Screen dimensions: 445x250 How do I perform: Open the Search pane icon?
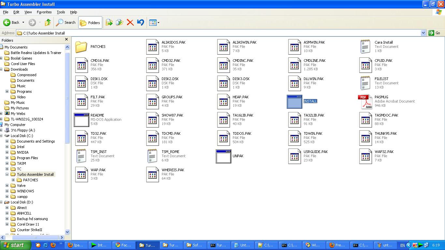[x=65, y=22]
